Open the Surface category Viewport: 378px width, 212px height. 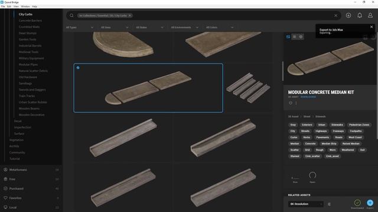tap(19, 134)
